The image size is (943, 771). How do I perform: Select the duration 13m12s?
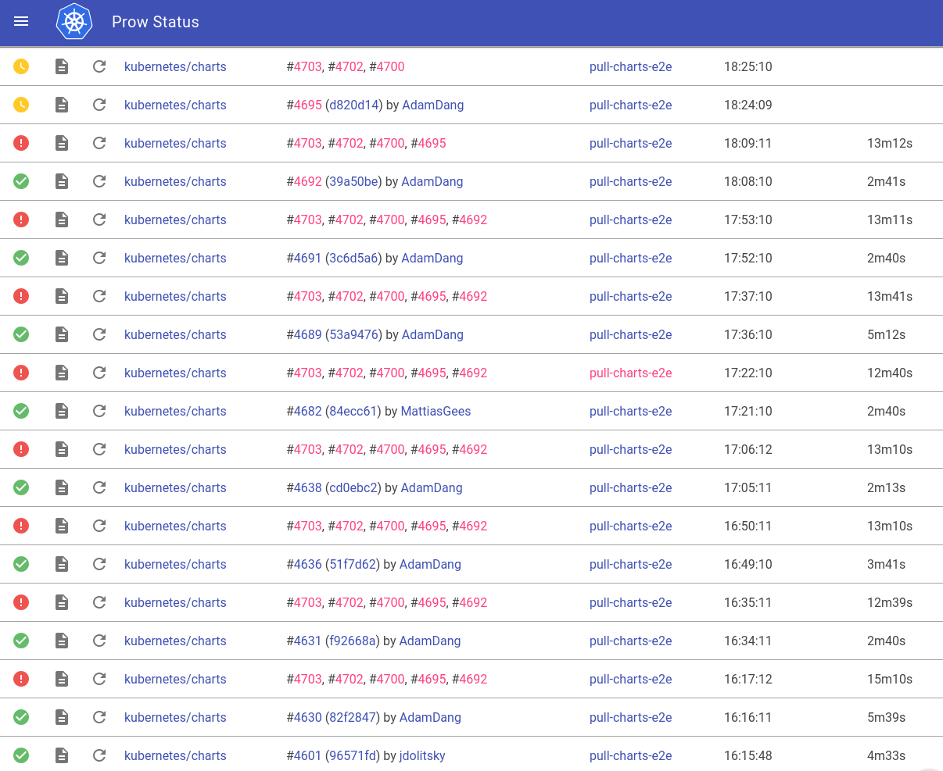pos(890,143)
